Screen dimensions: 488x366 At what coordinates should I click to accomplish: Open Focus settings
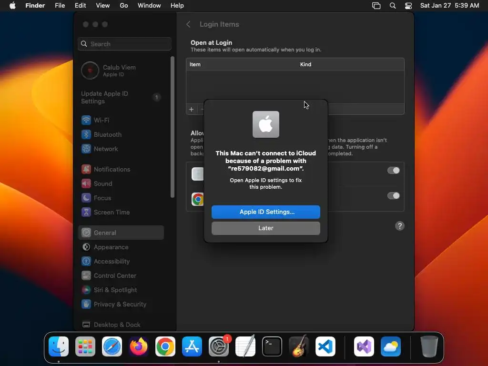pos(121,198)
